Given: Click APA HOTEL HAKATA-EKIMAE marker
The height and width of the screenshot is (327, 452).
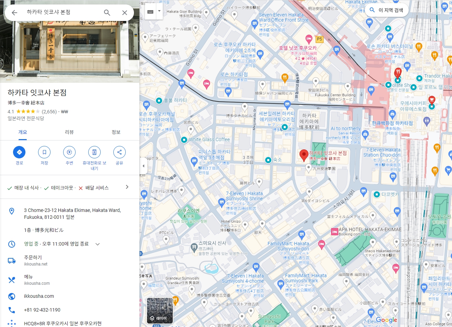Looking at the screenshot, I should point(334,232).
